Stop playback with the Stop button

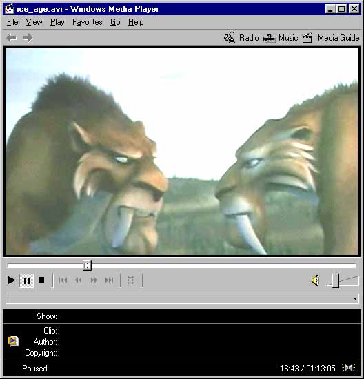tap(41, 280)
